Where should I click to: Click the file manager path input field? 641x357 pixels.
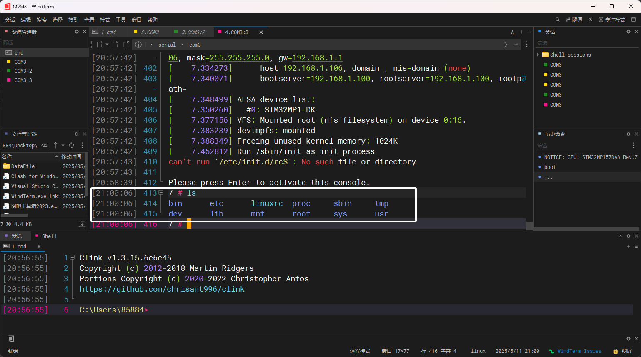[21, 145]
